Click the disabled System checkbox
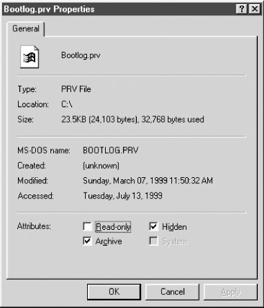Viewport: 264px width, 308px height. pos(153,241)
